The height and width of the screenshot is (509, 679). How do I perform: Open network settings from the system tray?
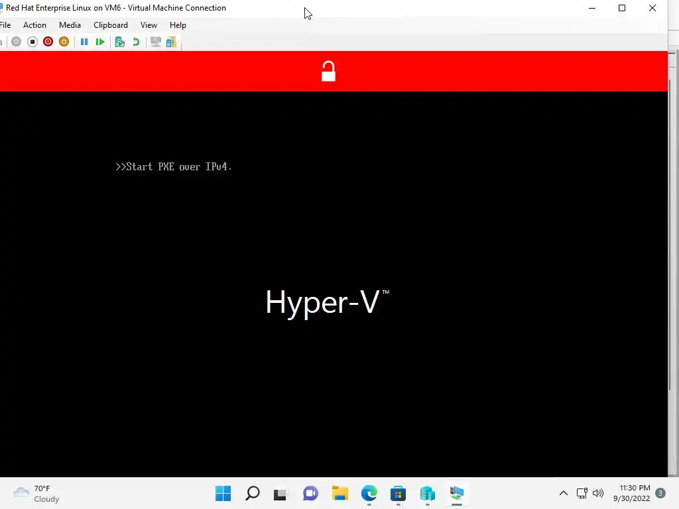pyautogui.click(x=582, y=493)
